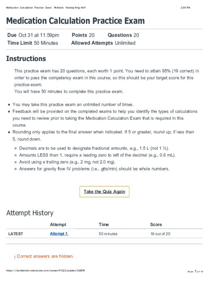Select the Correct answers are hidden message
The image size is (203, 305).
[x=45, y=256]
